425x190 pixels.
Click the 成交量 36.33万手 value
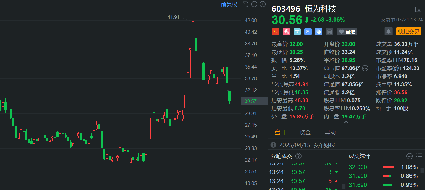click(x=406, y=44)
